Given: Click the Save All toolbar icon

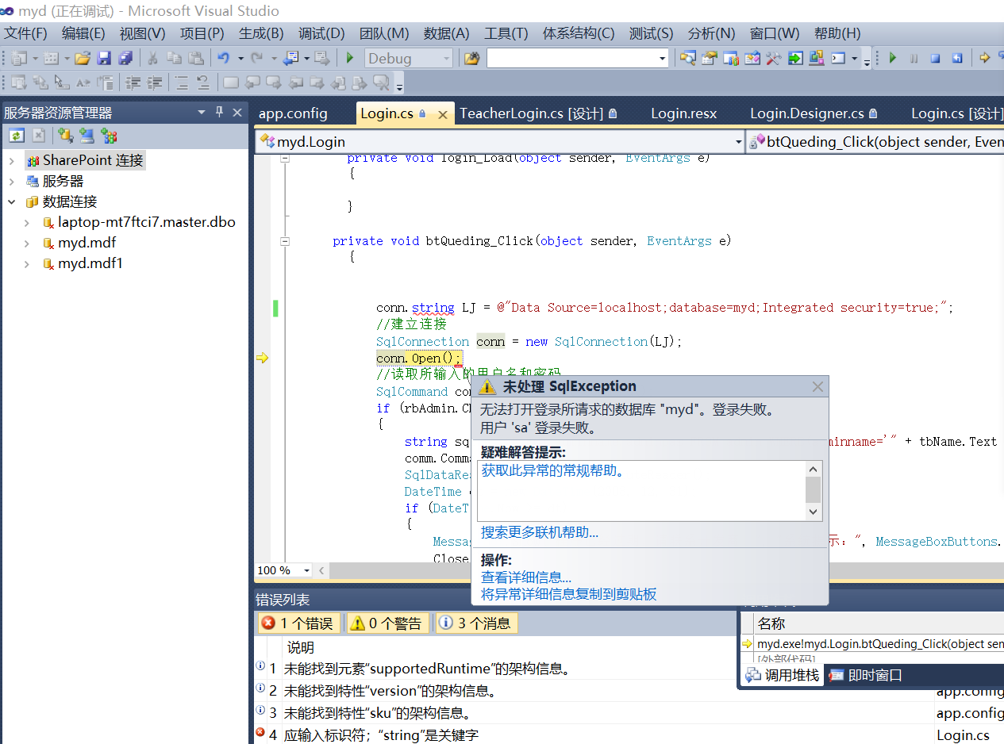Looking at the screenshot, I should [x=125, y=58].
